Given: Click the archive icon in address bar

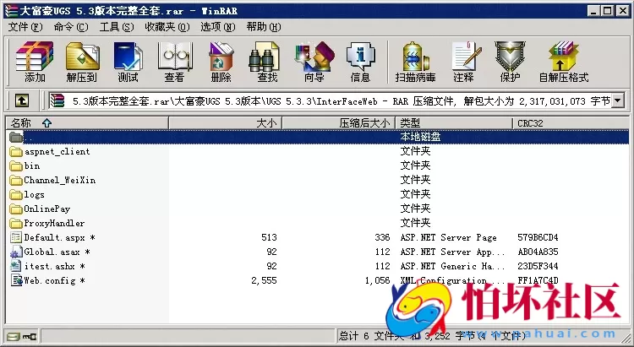Looking at the screenshot, I should (57, 100).
